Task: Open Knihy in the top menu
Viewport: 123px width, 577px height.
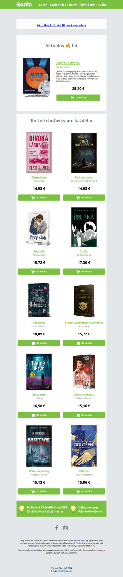Action: click(43, 5)
